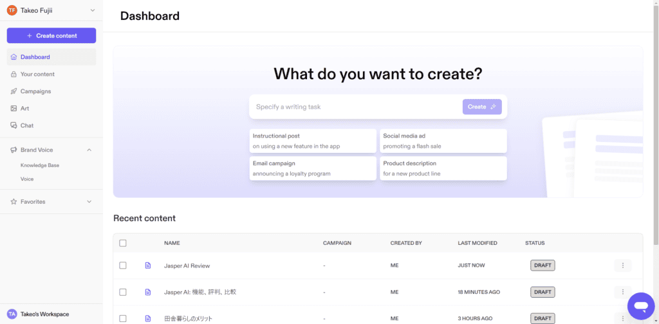Open three-dot menu for Jasper AI: 機能、評判、比較

click(x=622, y=292)
